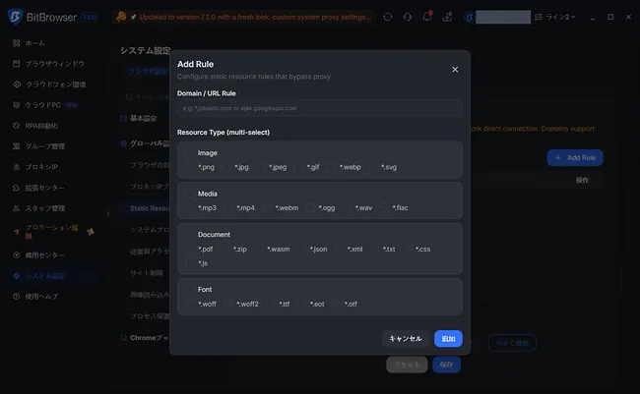Select the *.ogg checkbox
This screenshot has width=640, height=394.
pos(310,207)
